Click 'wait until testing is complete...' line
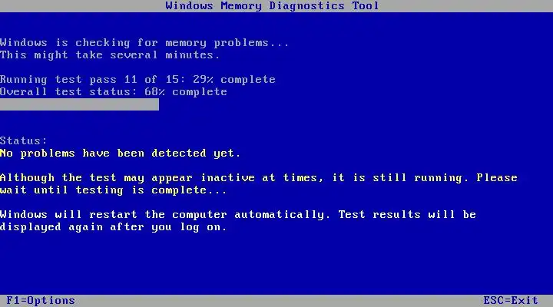 pos(113,190)
